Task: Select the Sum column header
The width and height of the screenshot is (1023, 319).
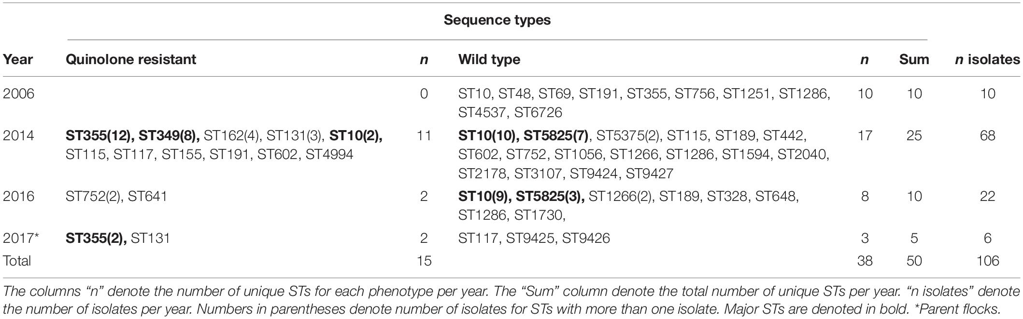Action: [914, 59]
